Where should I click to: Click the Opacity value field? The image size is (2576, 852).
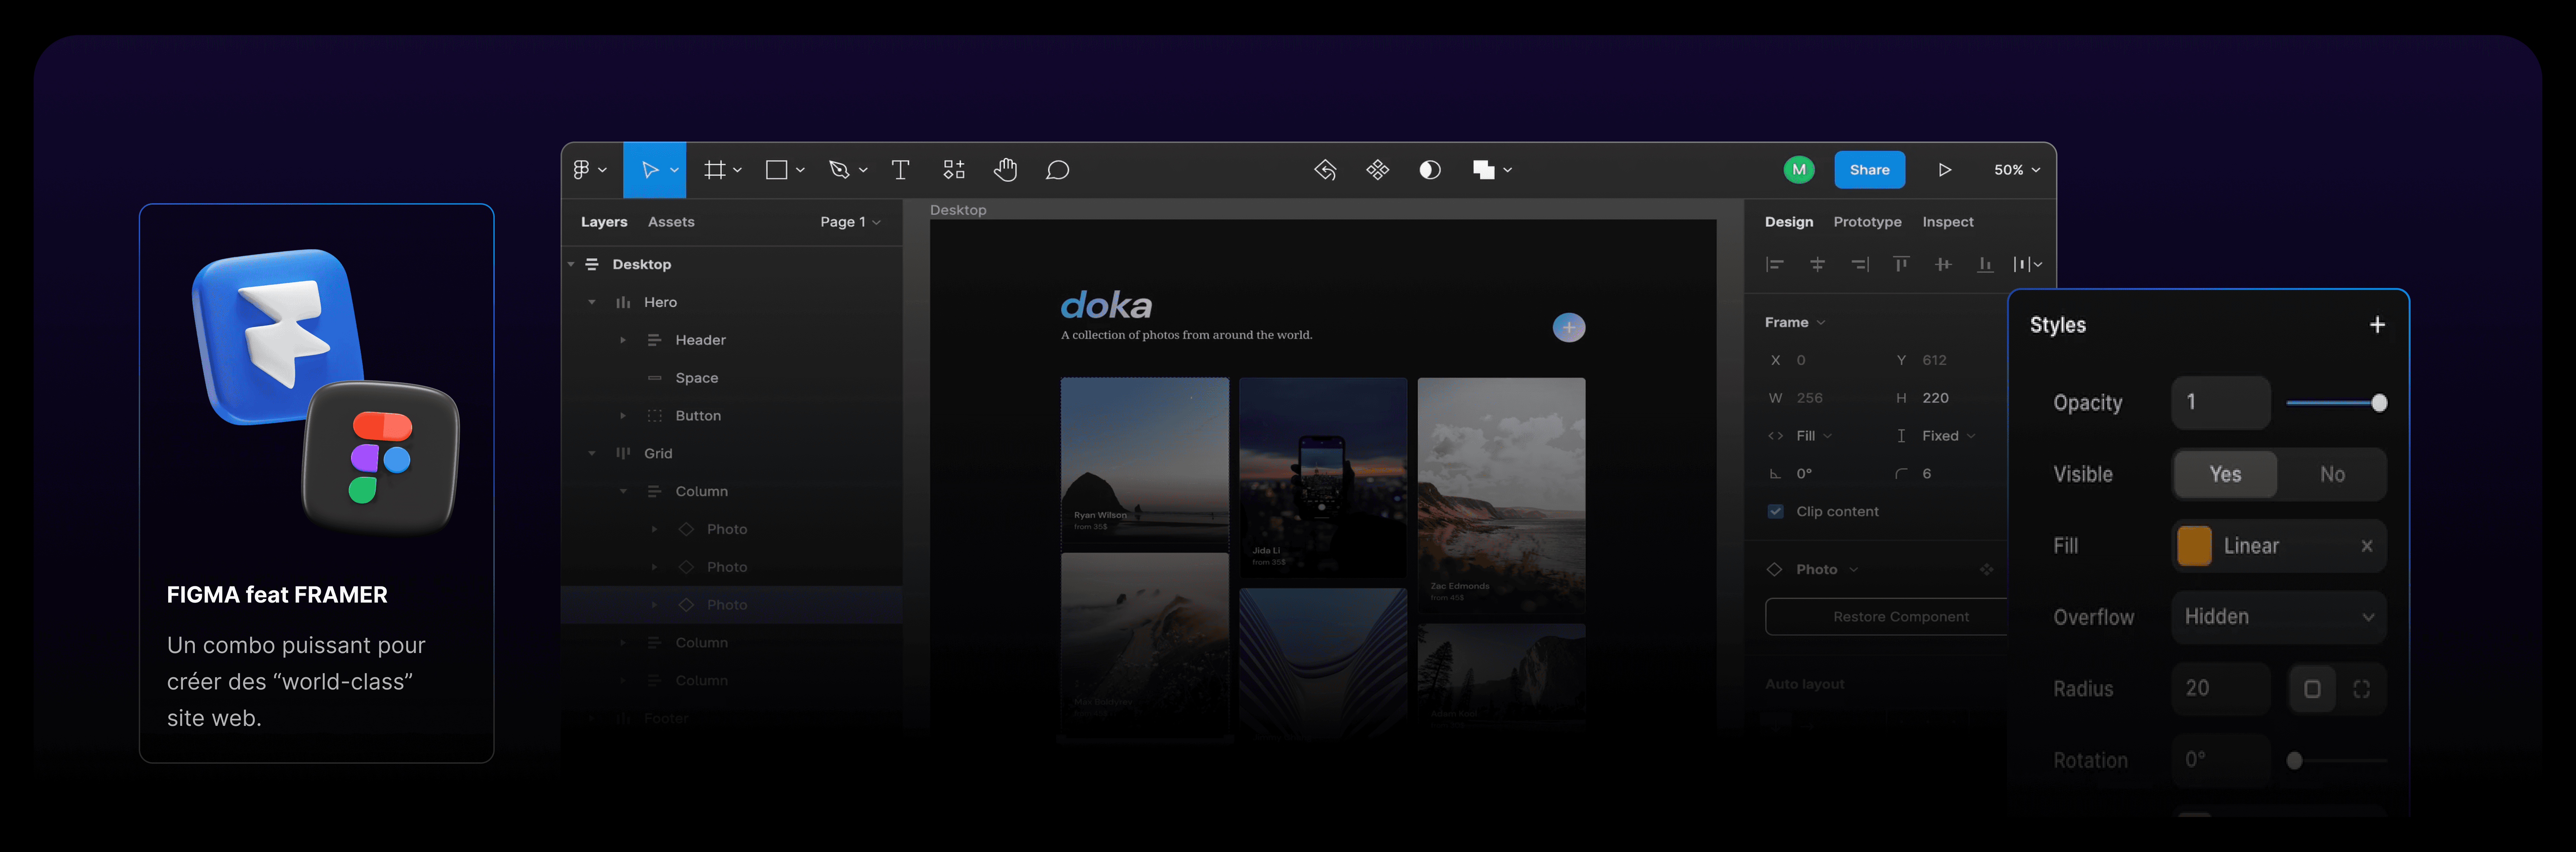[2221, 403]
